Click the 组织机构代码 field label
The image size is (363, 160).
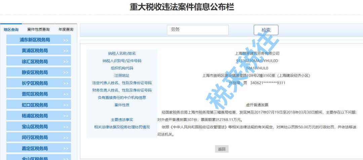[x=122, y=68]
